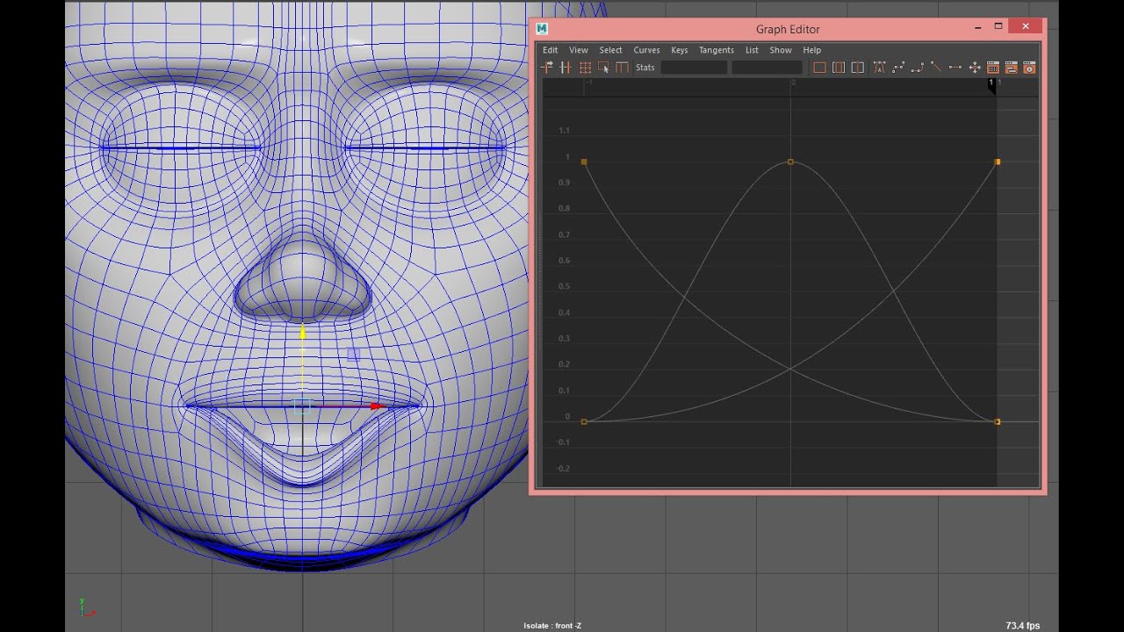Click the 'Graph Editor' window title
Viewport: 1124px width, 632px height.
(788, 29)
